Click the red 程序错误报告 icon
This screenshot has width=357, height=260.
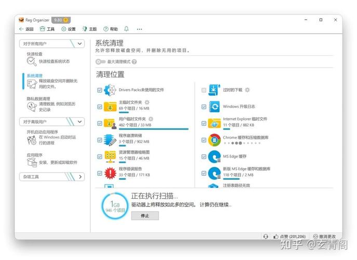110,173
